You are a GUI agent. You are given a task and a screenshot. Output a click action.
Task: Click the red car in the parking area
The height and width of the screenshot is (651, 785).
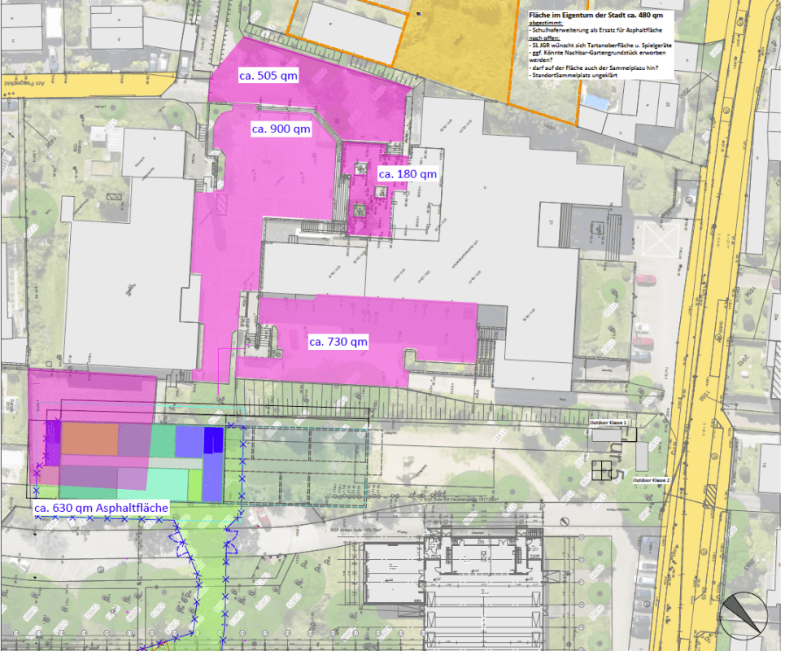645,280
